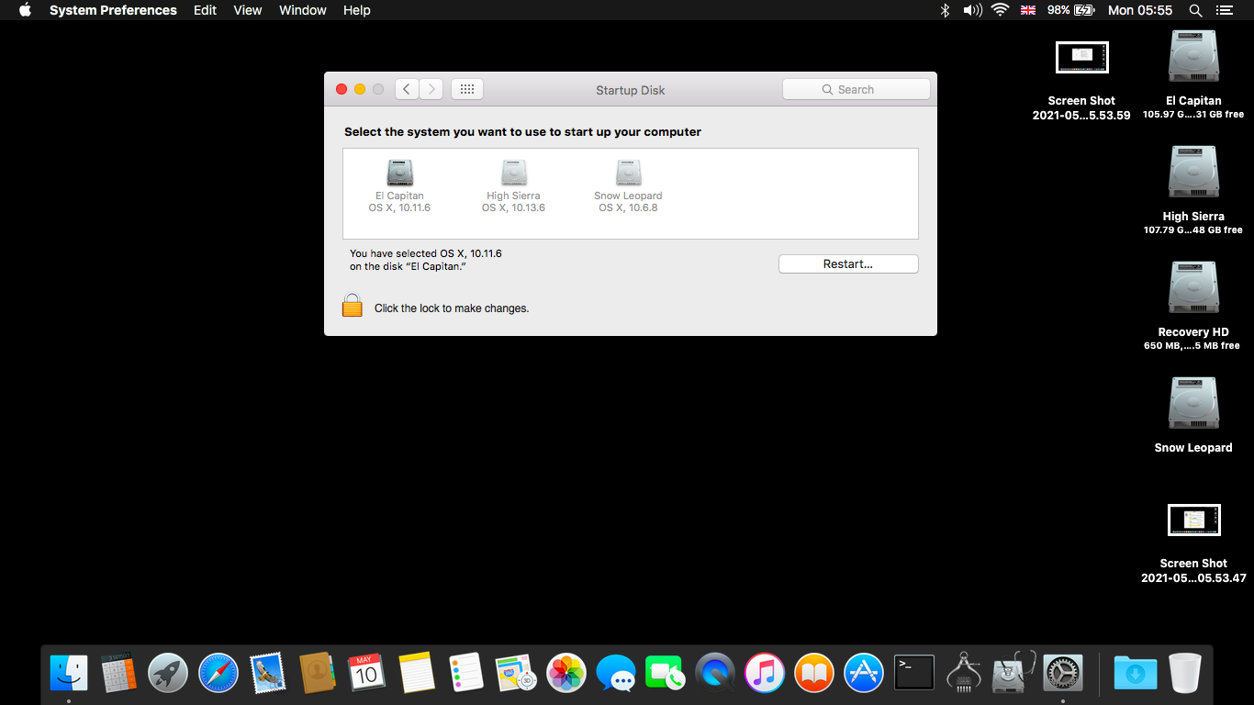Open the volume control menu

point(972,10)
